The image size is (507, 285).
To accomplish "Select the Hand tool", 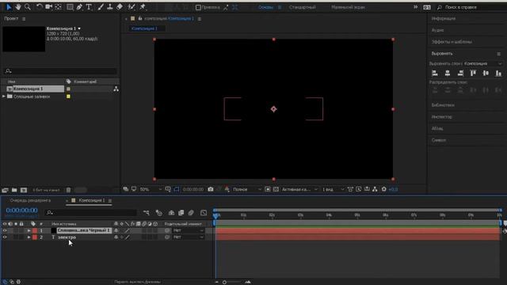I will click(x=18, y=7).
